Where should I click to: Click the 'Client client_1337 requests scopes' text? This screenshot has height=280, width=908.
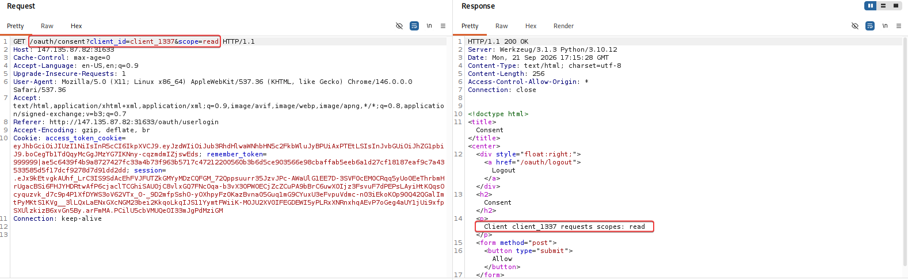[564, 227]
